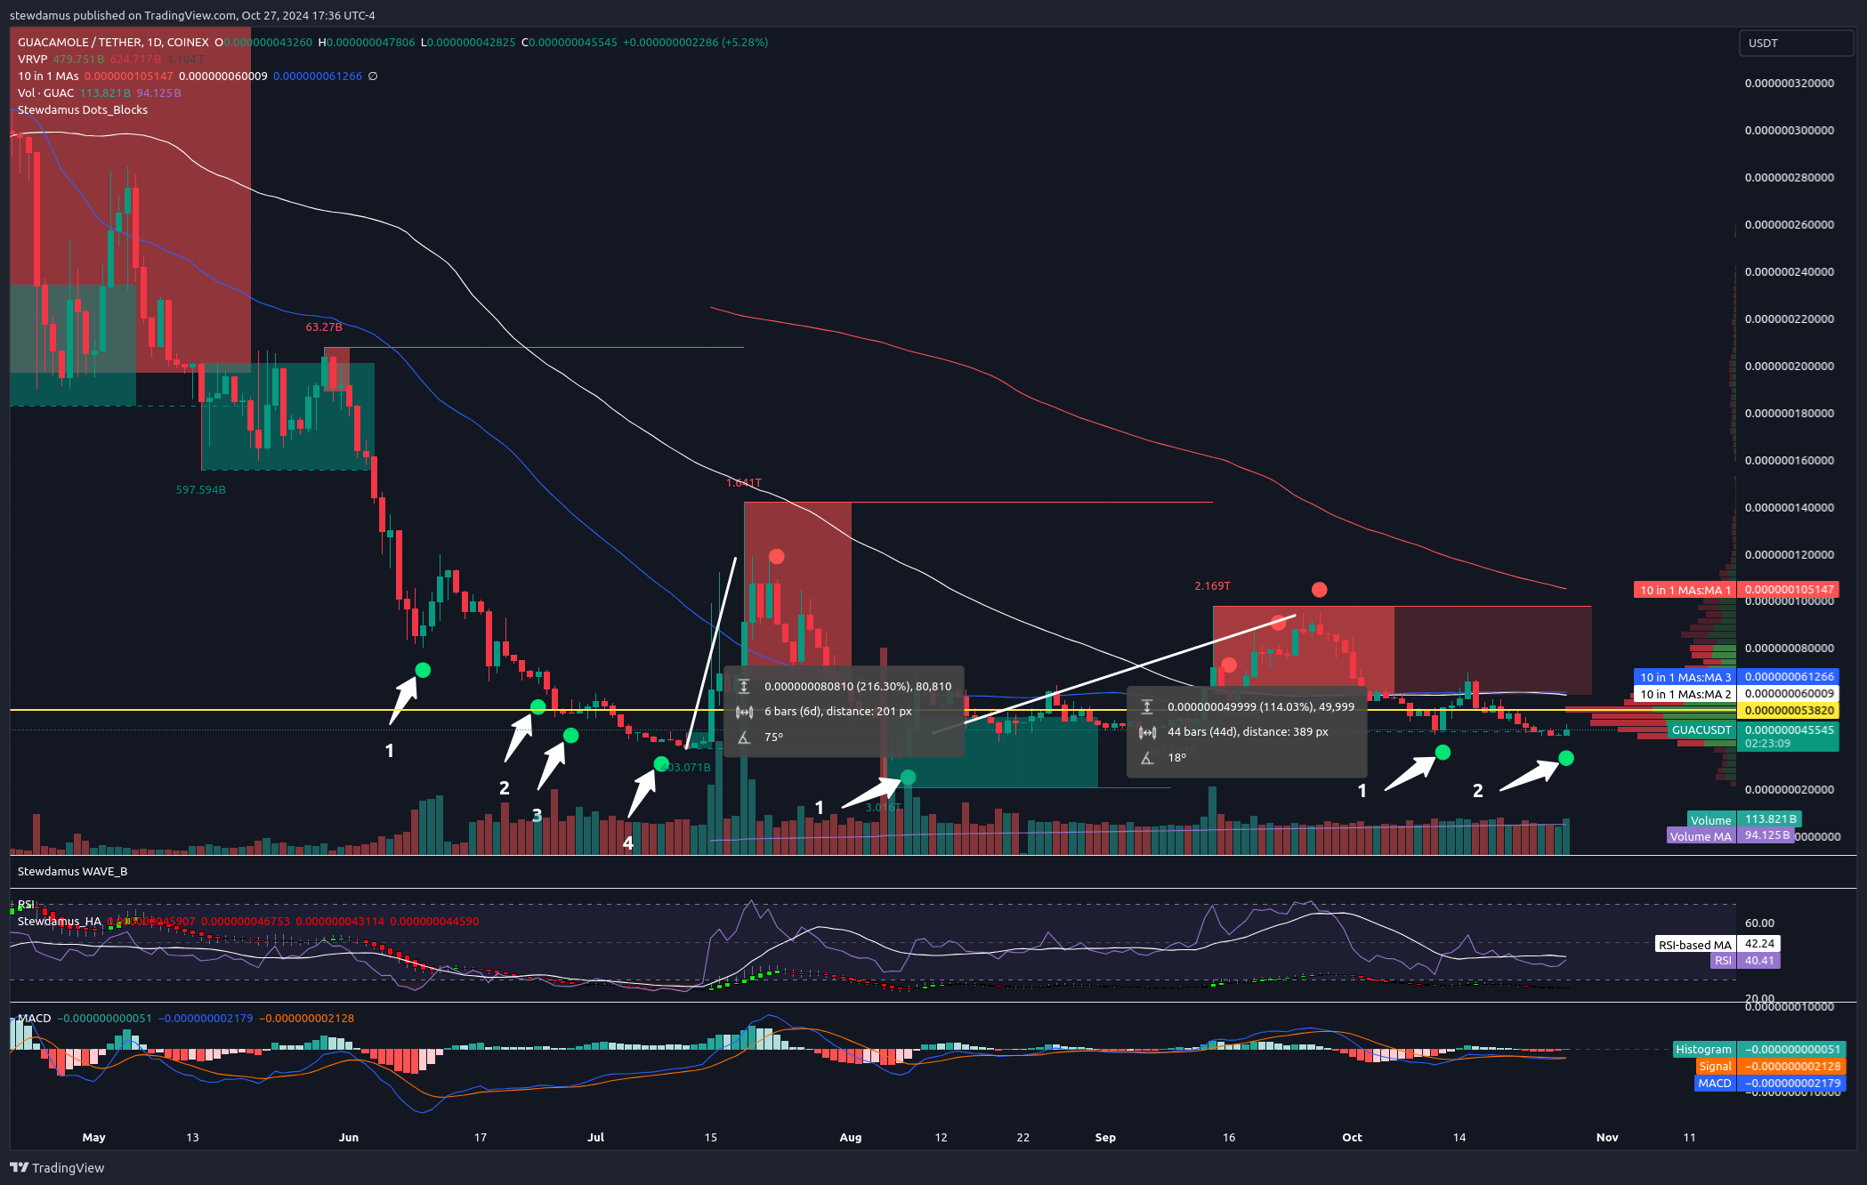This screenshot has height=1185, width=1867.
Task: Click the TradingView logo at bottom left
Action: 57,1167
